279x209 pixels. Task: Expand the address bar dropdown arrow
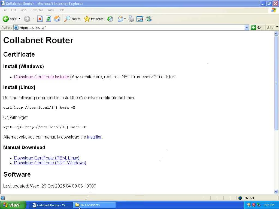[x=247, y=27]
